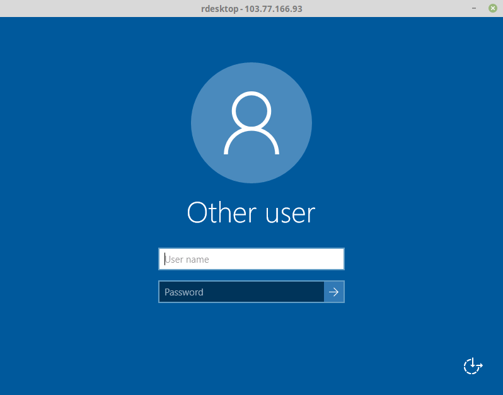Open the Ease of Access options icon
503x395 pixels.
point(473,366)
